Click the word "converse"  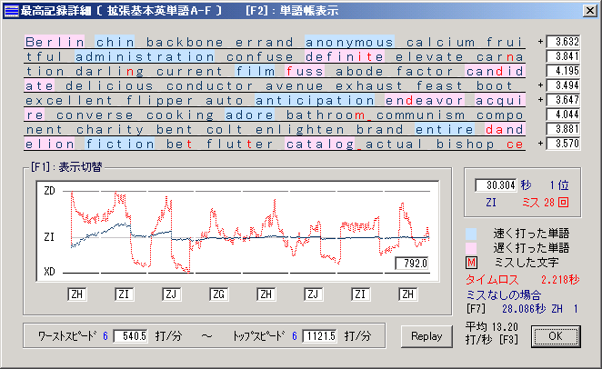click(95, 115)
